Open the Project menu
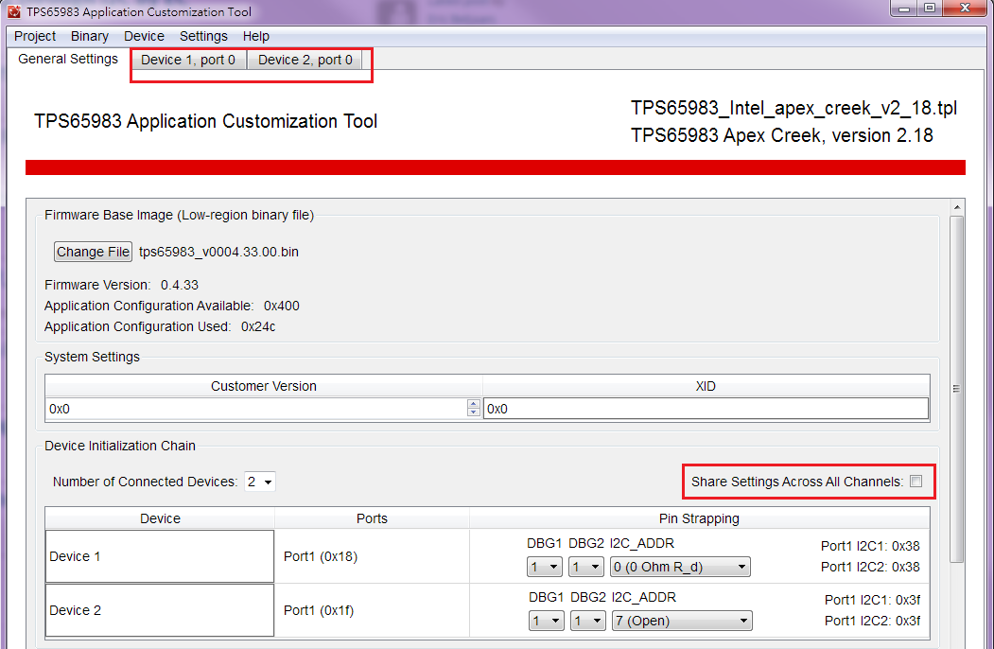The image size is (994, 649). pyautogui.click(x=35, y=36)
